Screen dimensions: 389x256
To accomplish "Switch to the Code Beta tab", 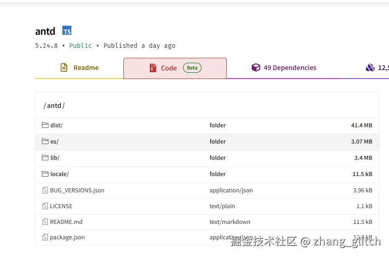I will 175,68.
